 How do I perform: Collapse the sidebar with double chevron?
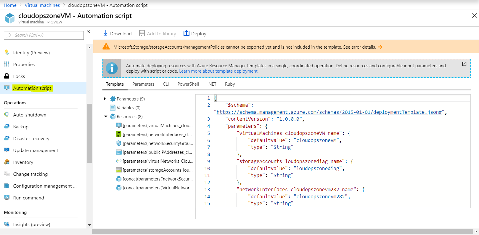click(88, 31)
